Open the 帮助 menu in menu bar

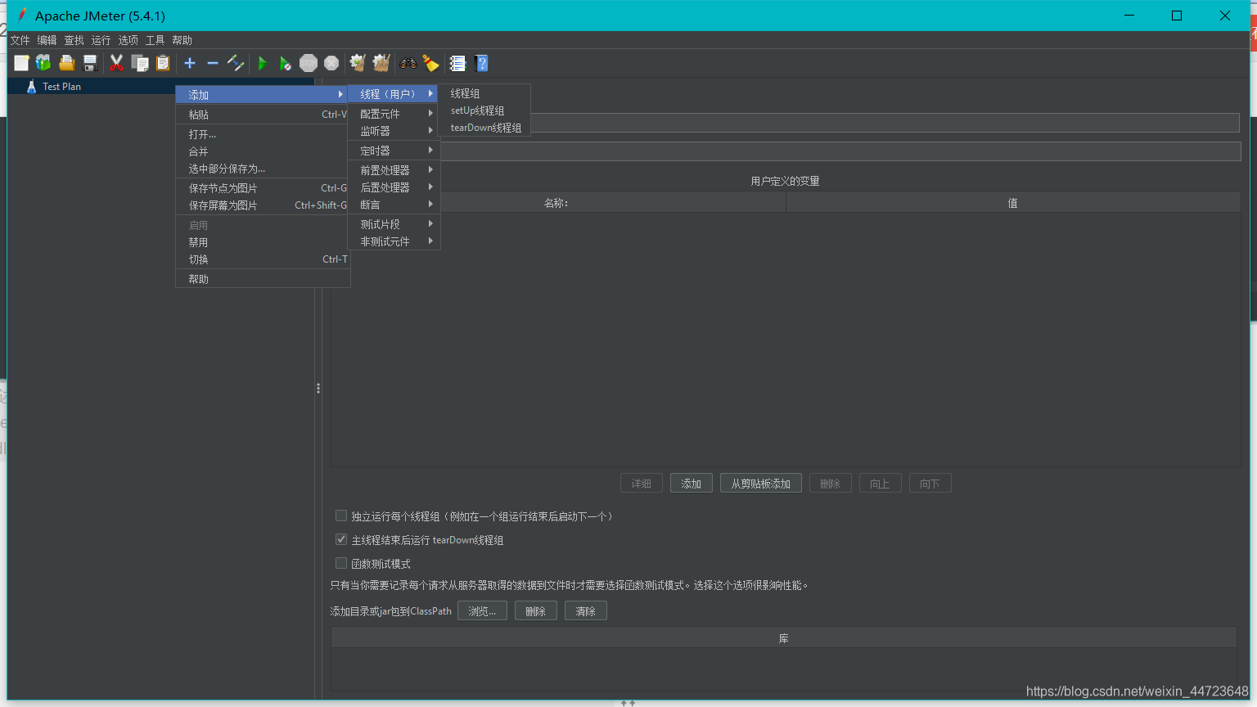point(182,40)
